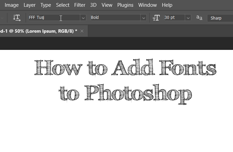Expand the font family dropdown arrow
Image resolution: width=233 pixels, height=152 pixels.
(83, 18)
